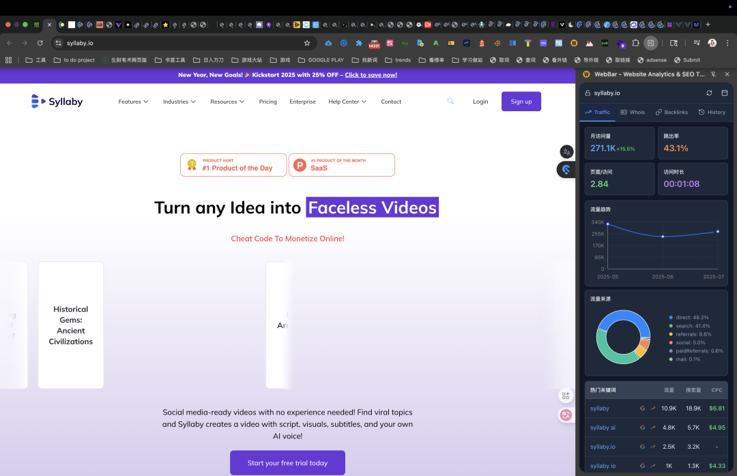The height and width of the screenshot is (476, 737).
Task: Switch to the History tab
Action: pyautogui.click(x=712, y=113)
